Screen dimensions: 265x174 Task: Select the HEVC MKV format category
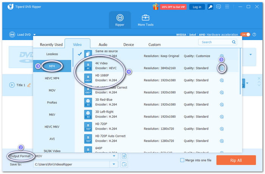coord(52,127)
